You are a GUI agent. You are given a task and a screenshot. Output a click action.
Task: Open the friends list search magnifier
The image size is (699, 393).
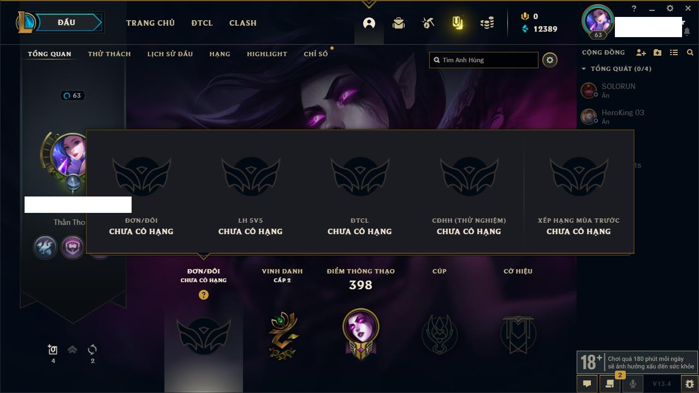click(690, 52)
